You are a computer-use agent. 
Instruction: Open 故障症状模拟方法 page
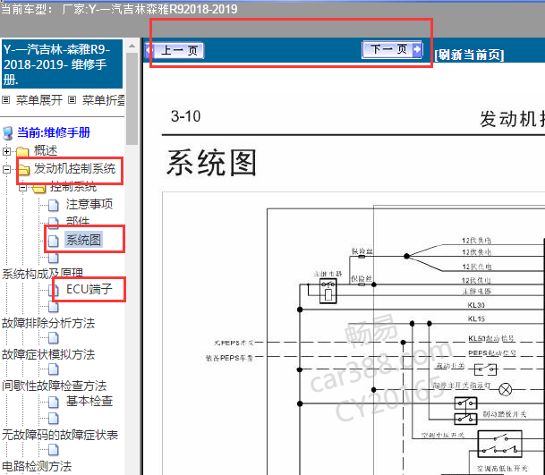tap(48, 354)
